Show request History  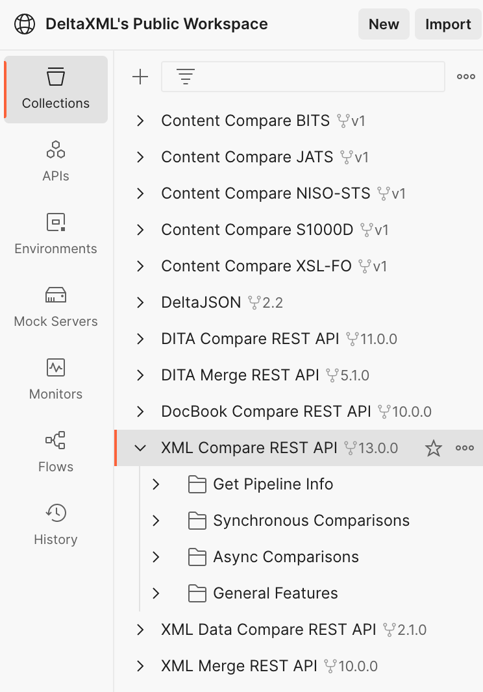[x=56, y=525]
